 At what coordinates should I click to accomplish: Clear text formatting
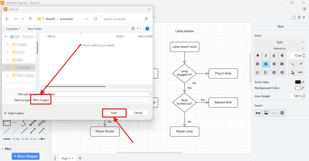(292, 72)
